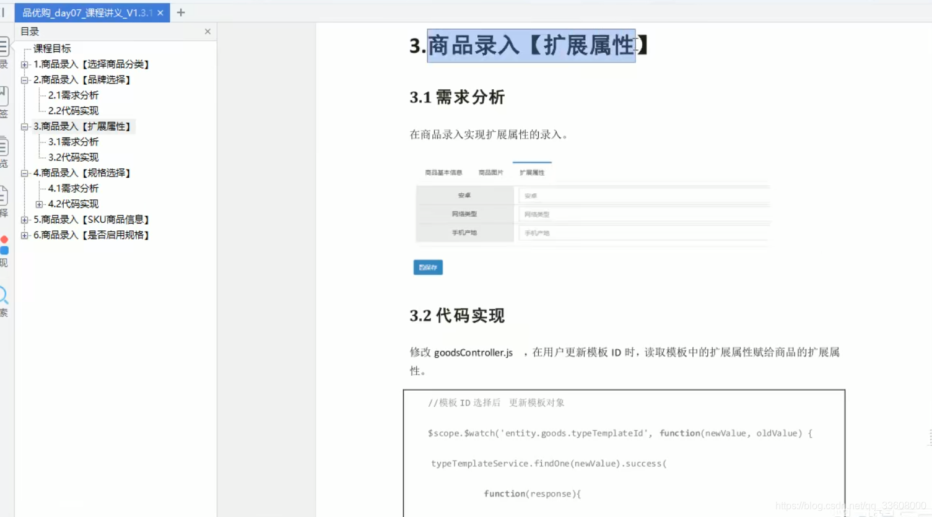Viewport: 932px width, 517px height.
Task: Go to 2.2代码实现 outline entry
Action: pyautogui.click(x=73, y=111)
